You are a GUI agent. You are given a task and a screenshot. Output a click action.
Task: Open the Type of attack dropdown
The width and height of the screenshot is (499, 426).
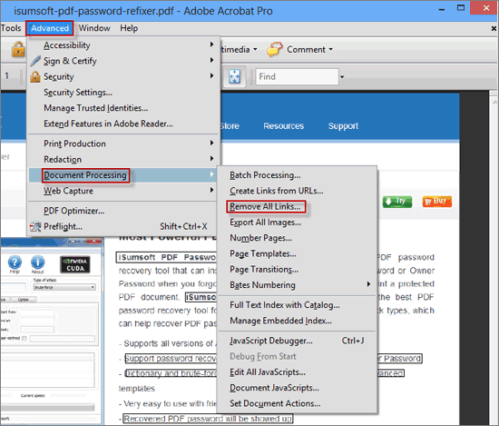tap(64, 287)
